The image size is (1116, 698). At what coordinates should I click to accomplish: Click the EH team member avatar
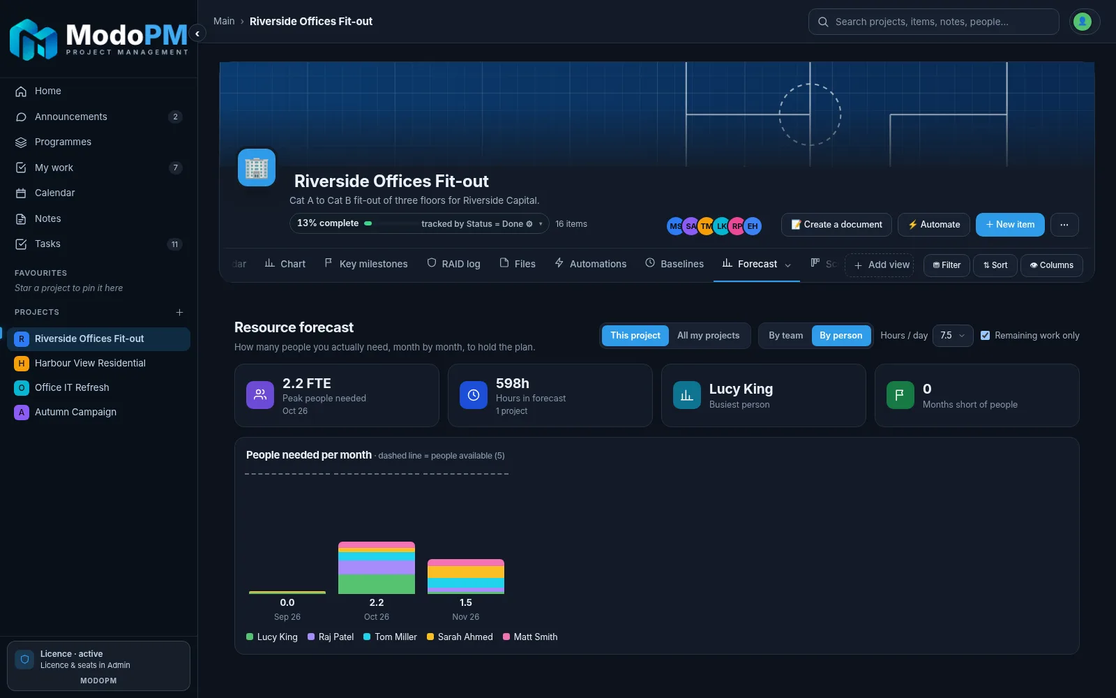point(753,226)
